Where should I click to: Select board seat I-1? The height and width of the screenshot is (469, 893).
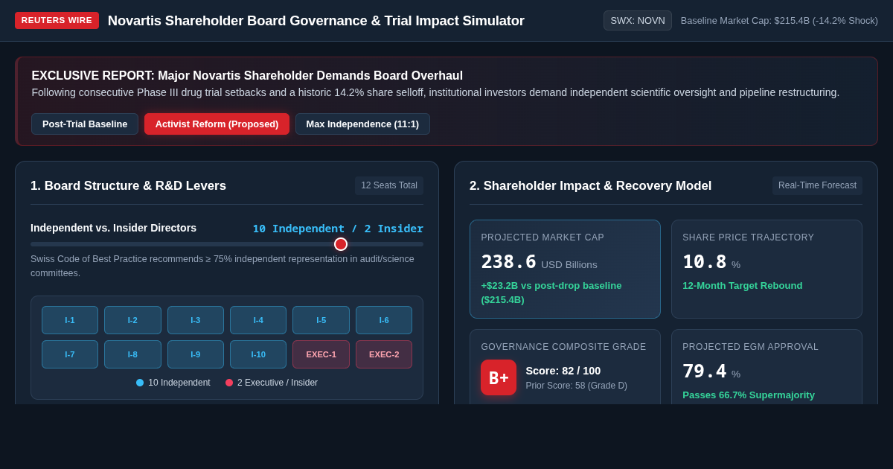tap(70, 320)
